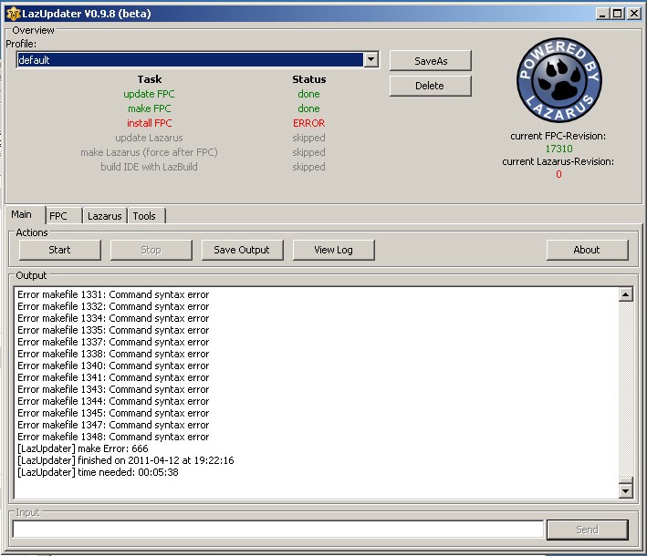Open the View Log button

point(333,250)
